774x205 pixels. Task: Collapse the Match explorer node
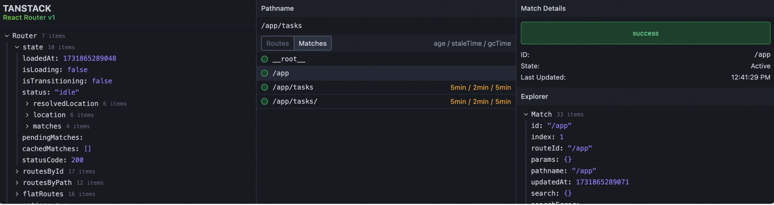point(526,114)
